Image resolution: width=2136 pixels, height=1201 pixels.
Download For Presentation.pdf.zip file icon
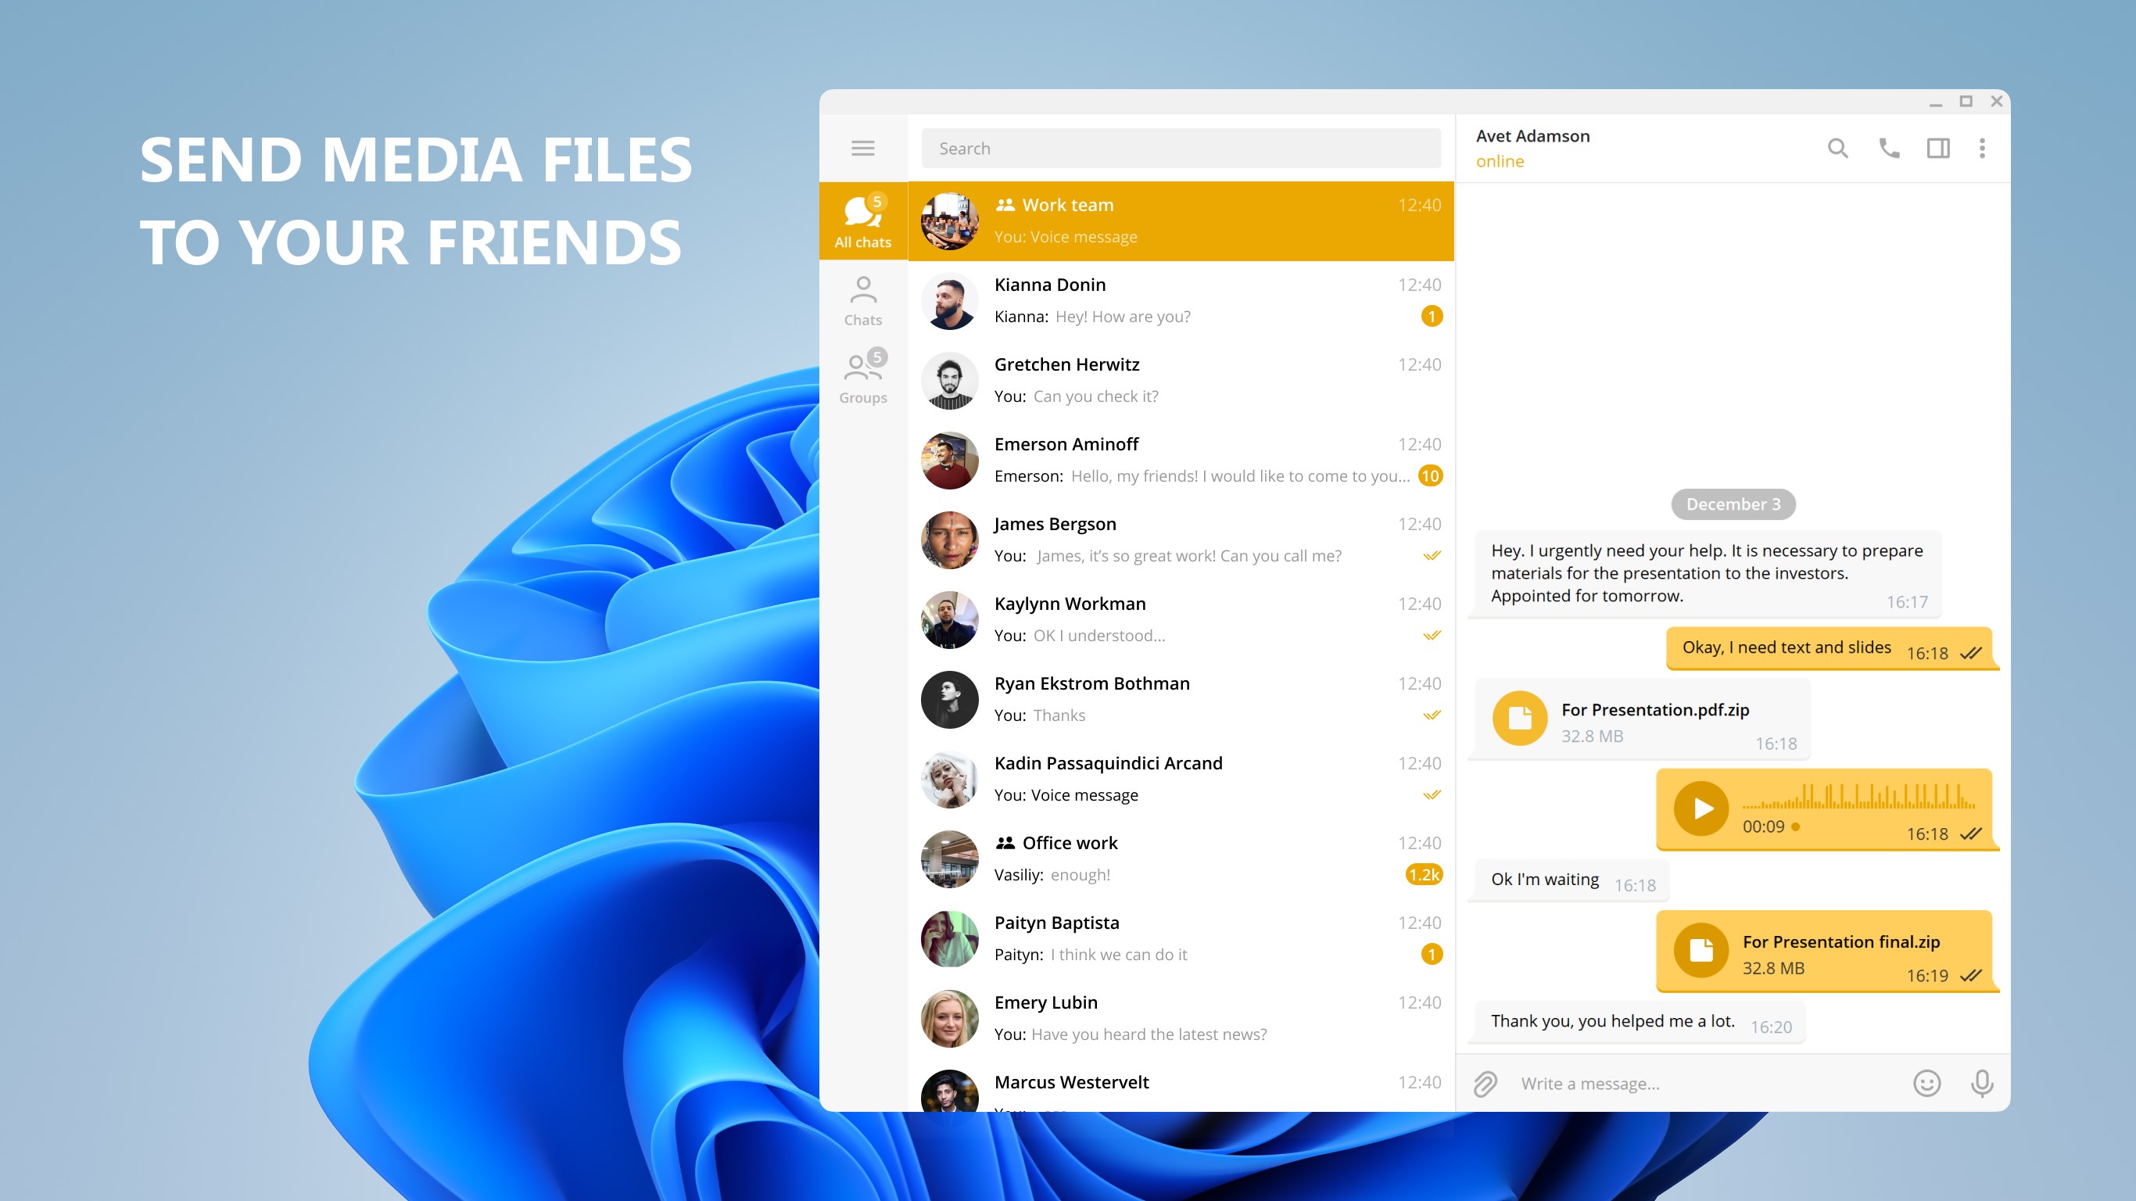pyautogui.click(x=1519, y=719)
